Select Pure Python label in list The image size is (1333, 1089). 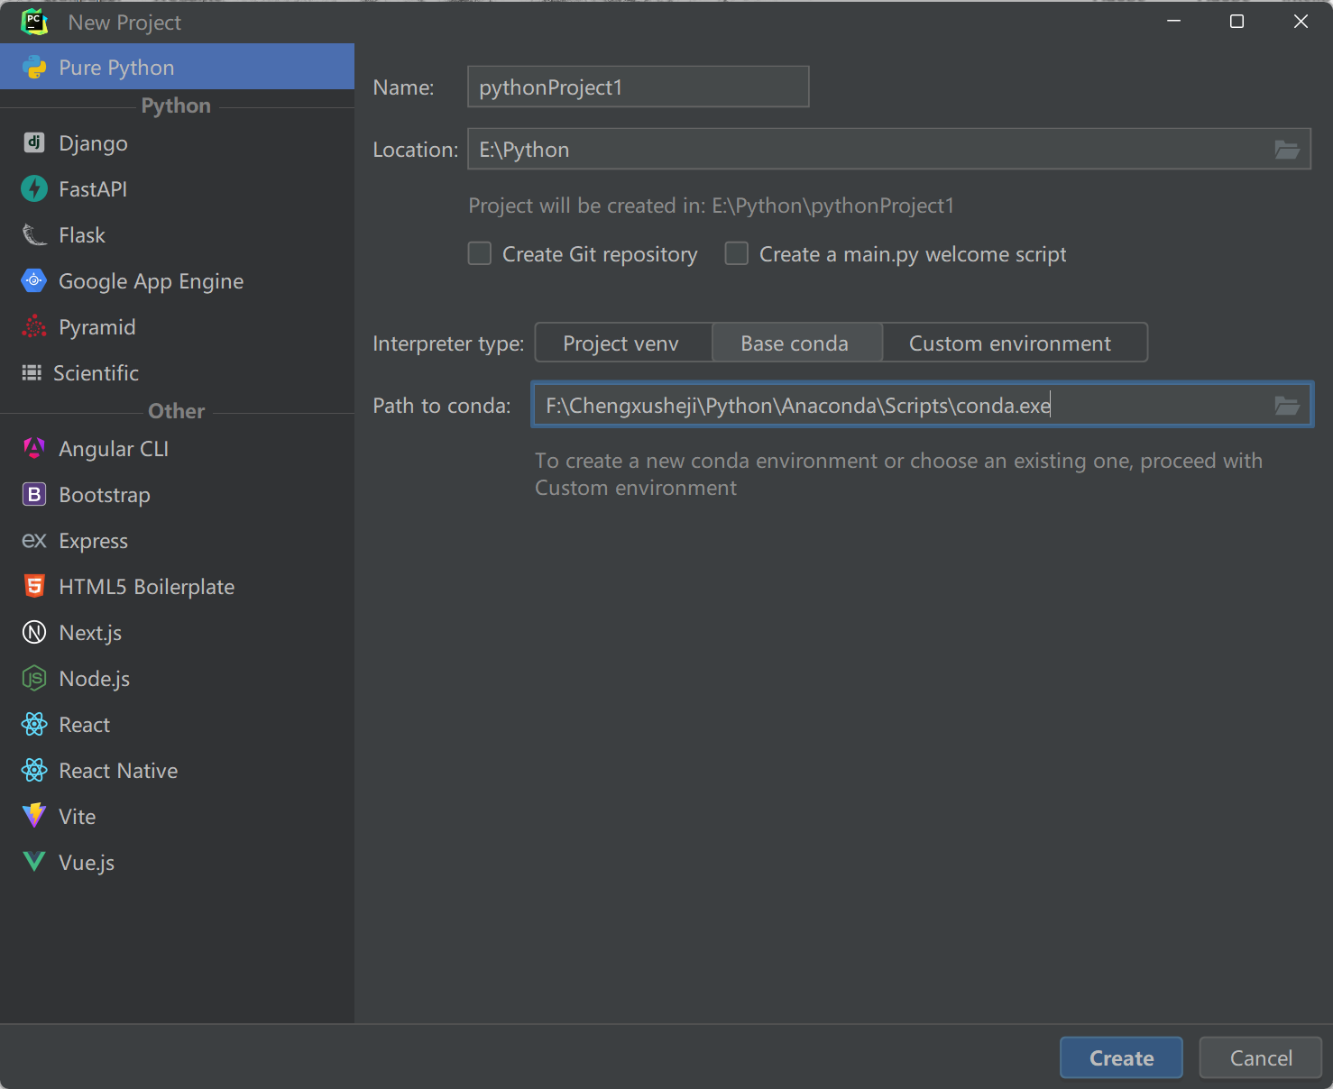(116, 68)
